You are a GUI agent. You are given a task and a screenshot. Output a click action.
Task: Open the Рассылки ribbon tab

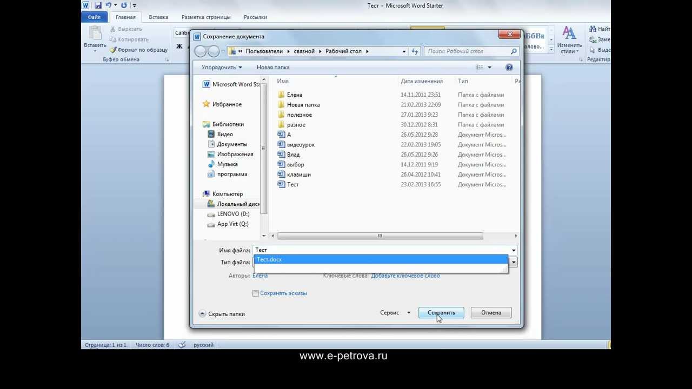tap(254, 17)
